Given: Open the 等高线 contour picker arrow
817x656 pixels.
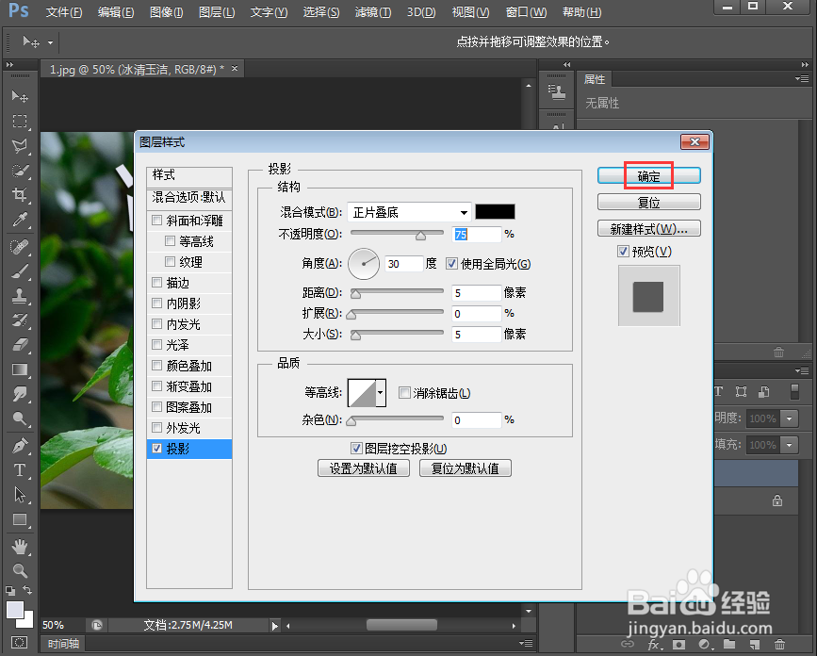Looking at the screenshot, I should tap(381, 392).
